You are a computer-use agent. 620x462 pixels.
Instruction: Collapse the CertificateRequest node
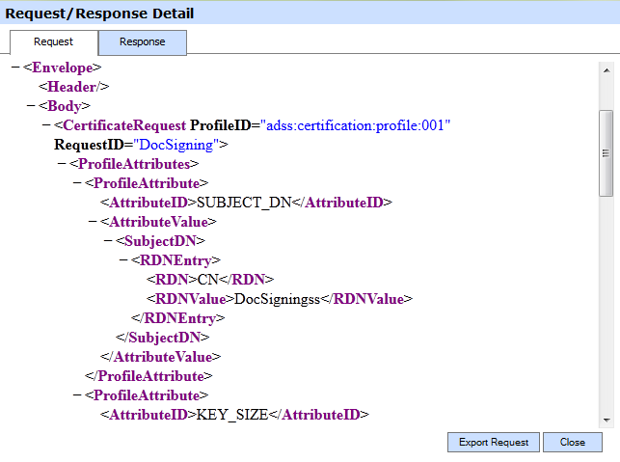click(46, 125)
